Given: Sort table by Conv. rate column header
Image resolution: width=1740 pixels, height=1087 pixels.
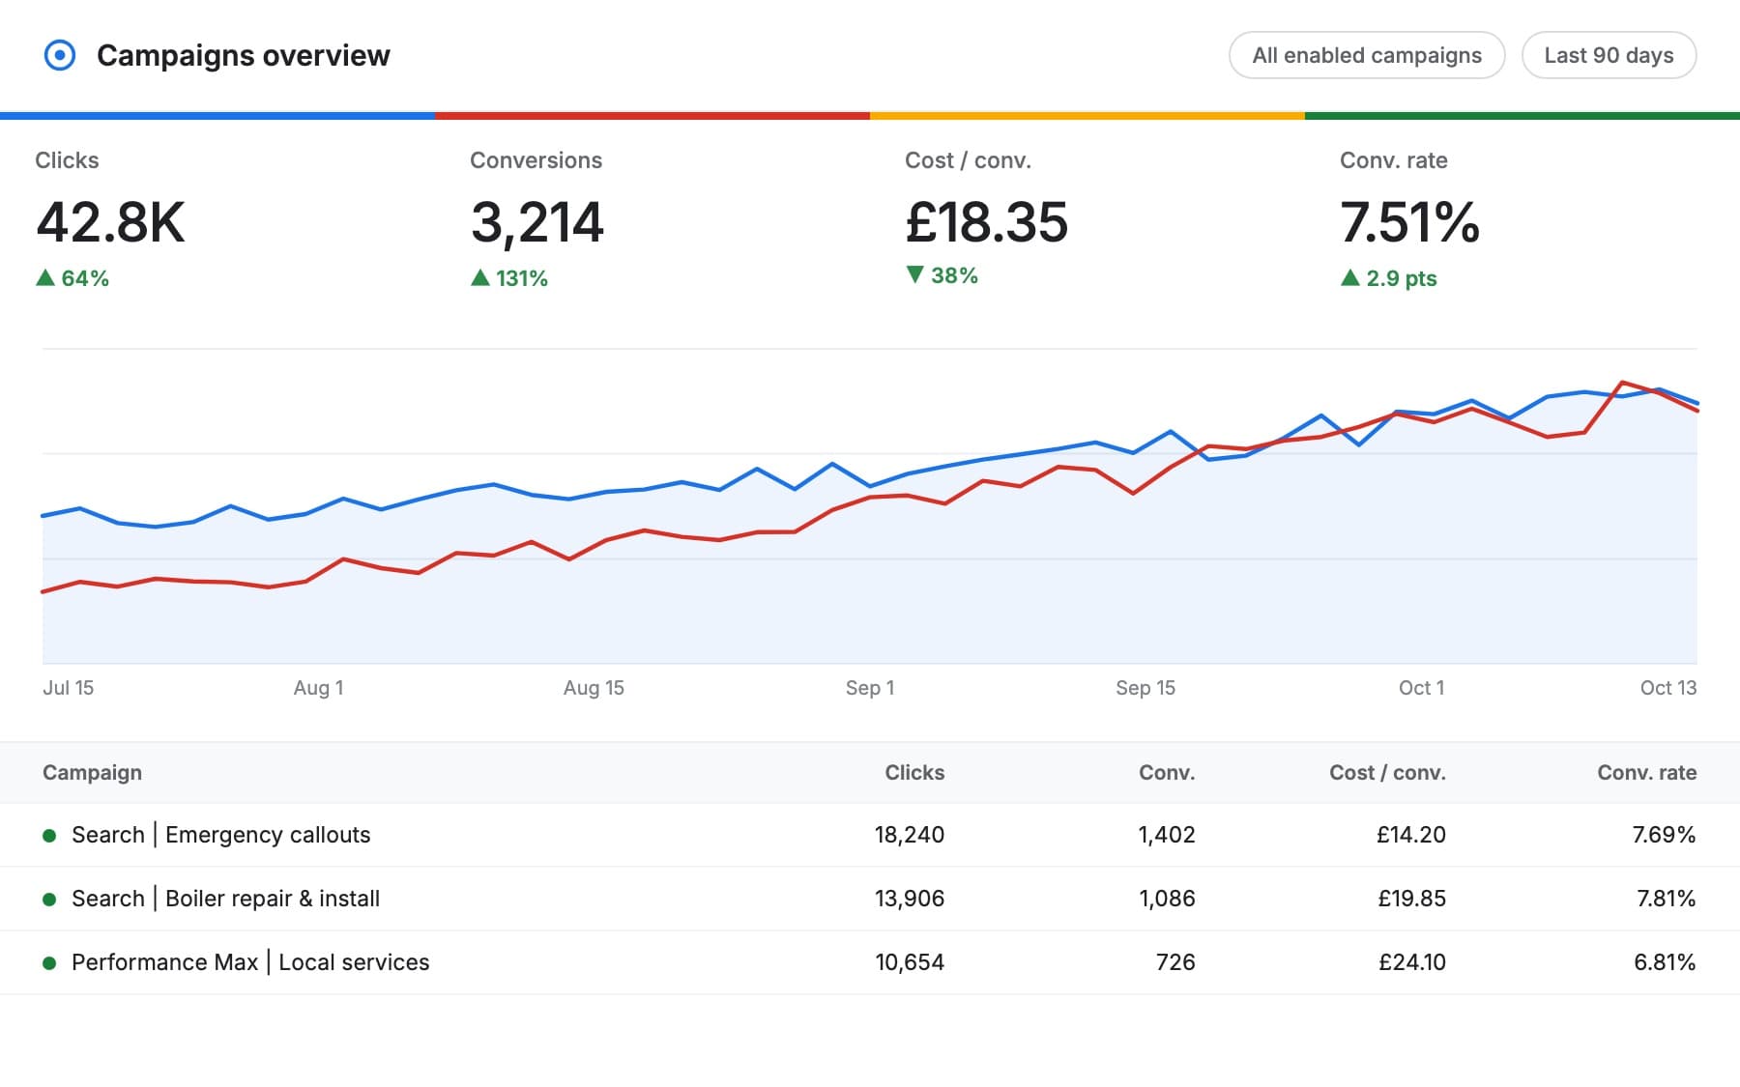Looking at the screenshot, I should [x=1646, y=772].
